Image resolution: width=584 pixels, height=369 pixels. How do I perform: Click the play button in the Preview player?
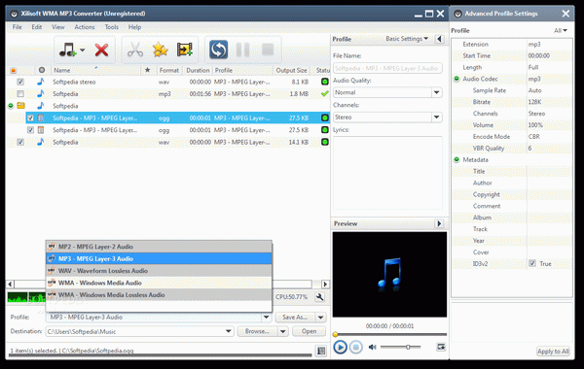coord(340,347)
